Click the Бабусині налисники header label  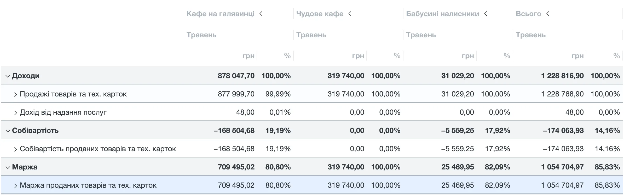442,14
